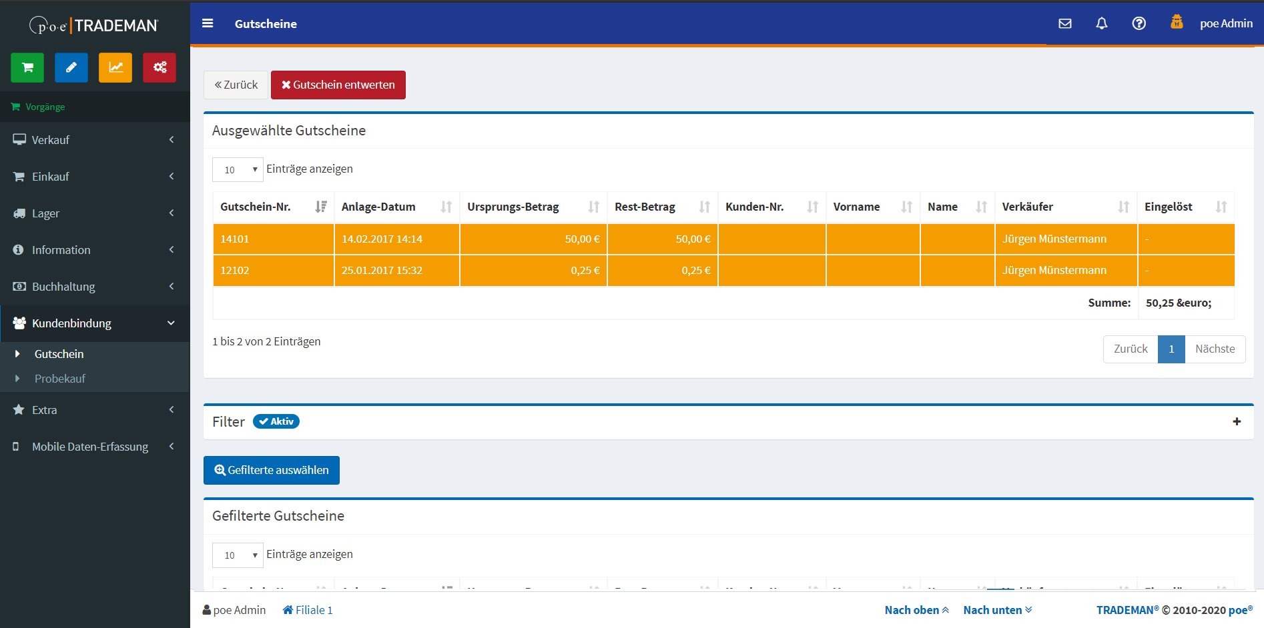Viewport: 1264px width, 628px height.
Task: Open the Buchhaltung sidebar menu
Action: [x=95, y=287]
